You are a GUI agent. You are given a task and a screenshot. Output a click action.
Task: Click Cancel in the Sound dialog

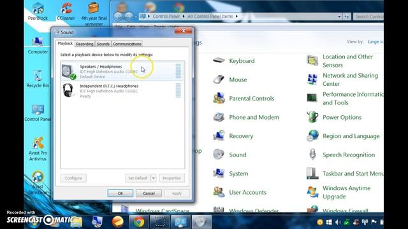149,193
